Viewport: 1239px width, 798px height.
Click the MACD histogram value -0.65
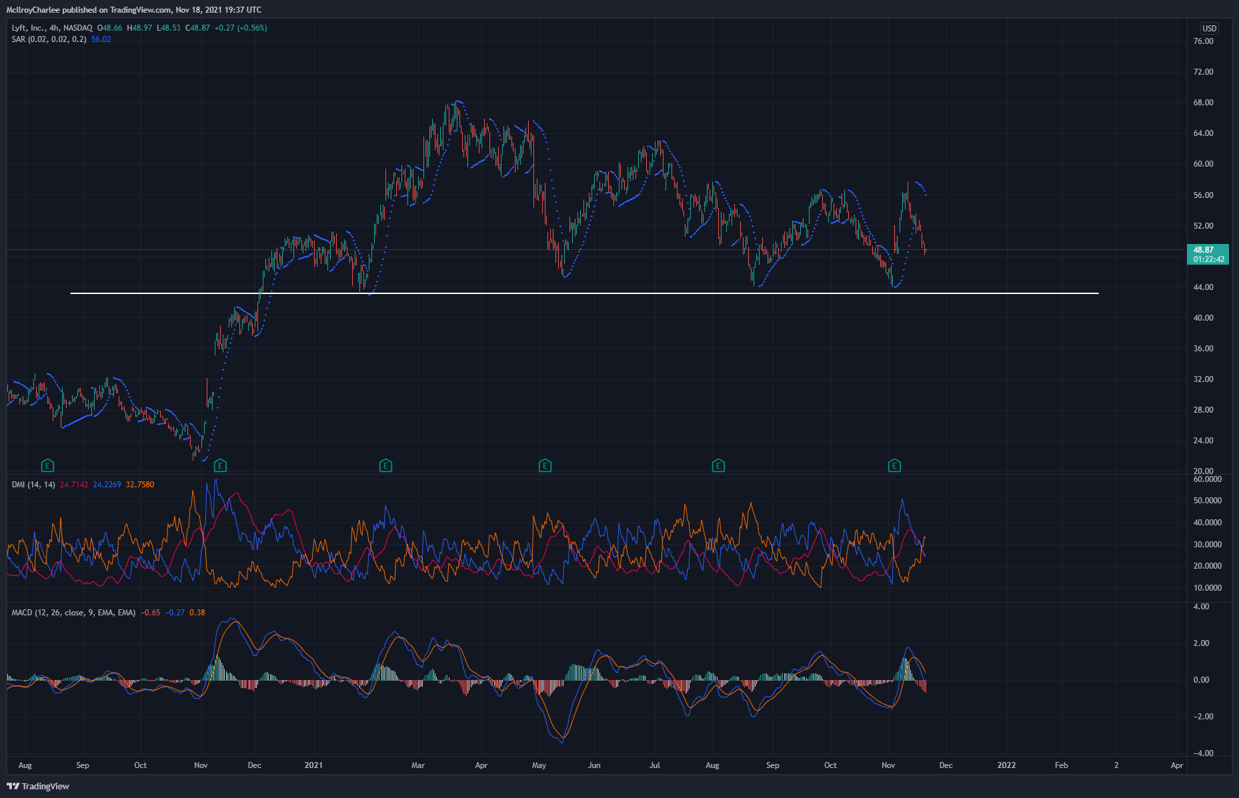click(x=151, y=613)
